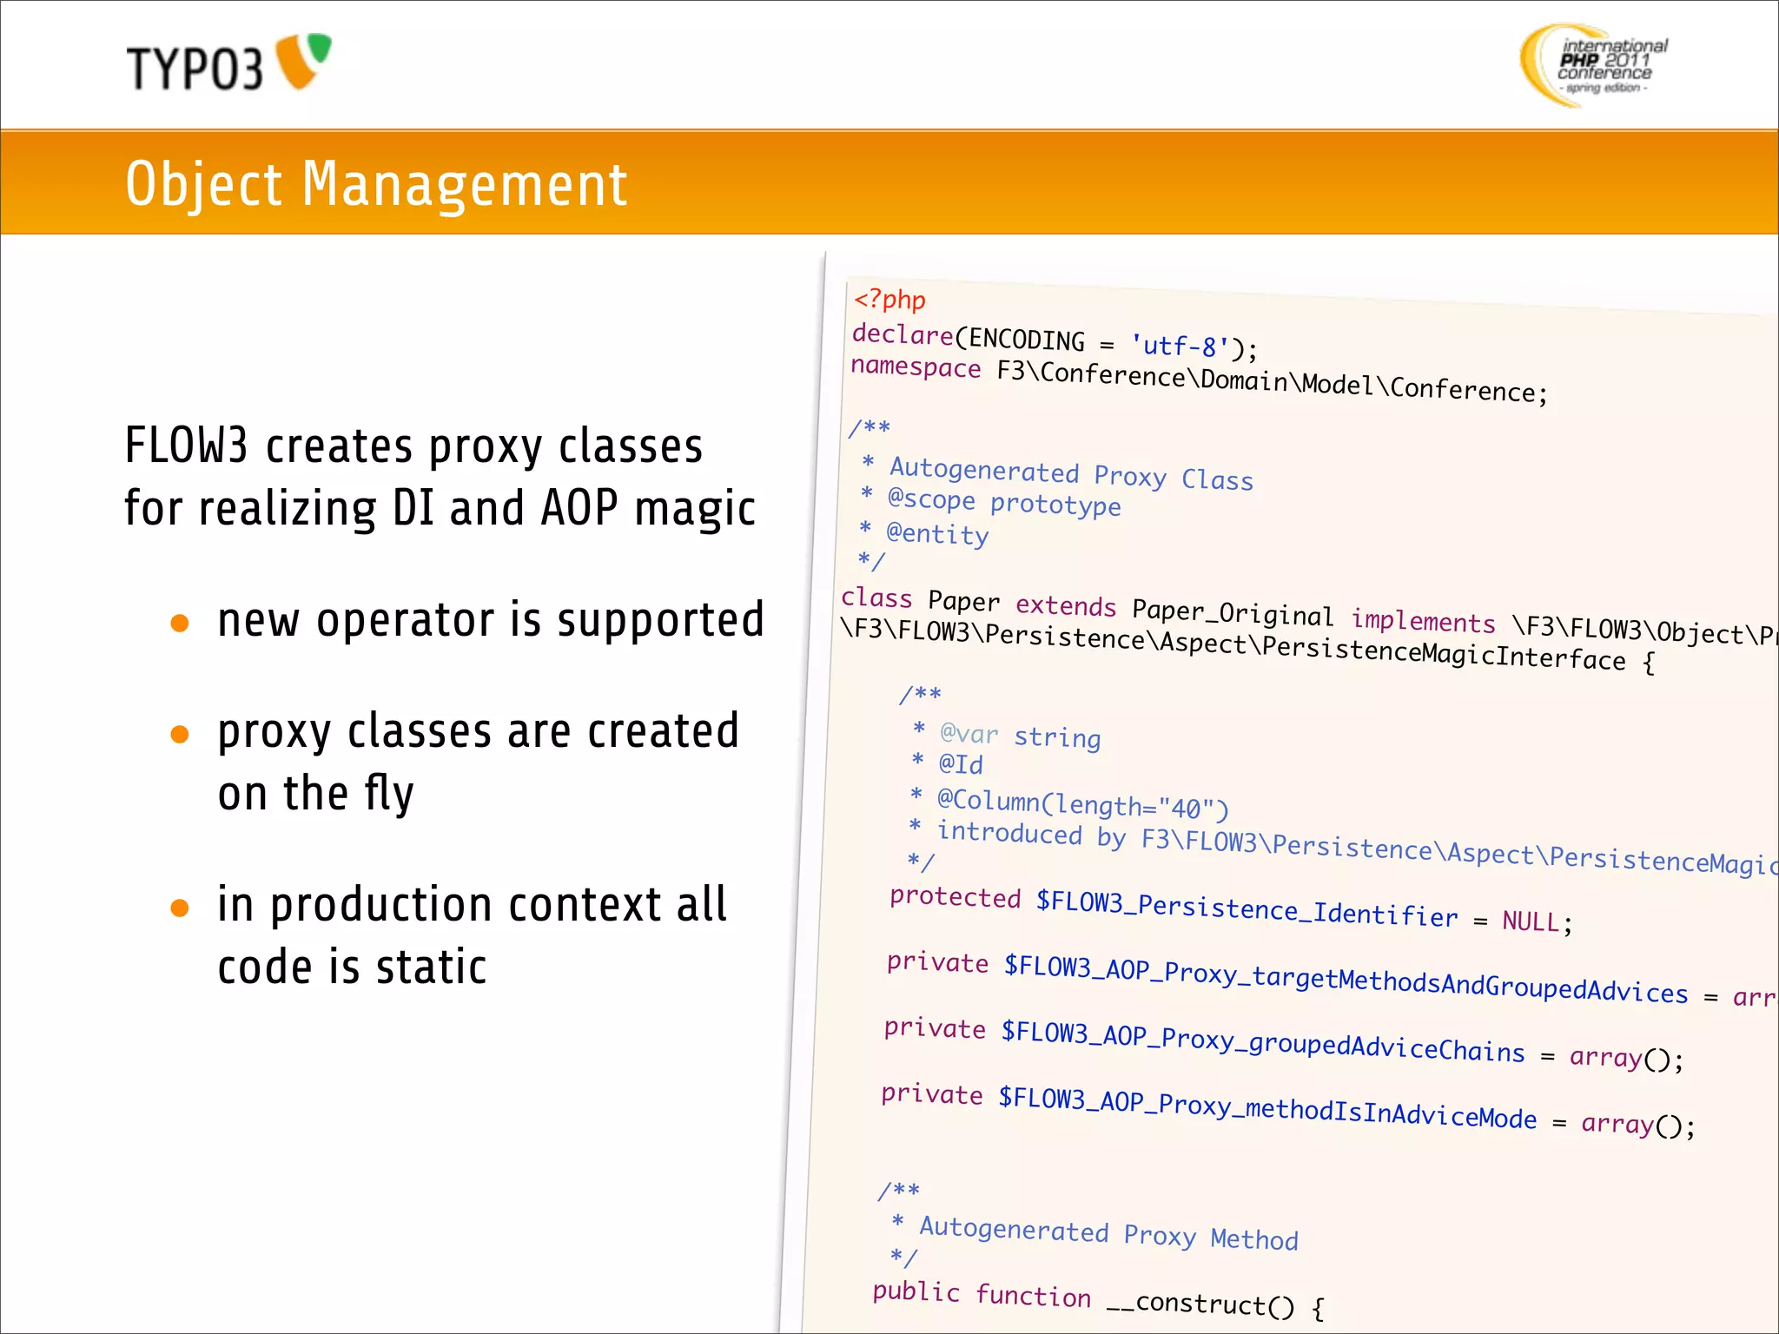Click the text "on the fly"
The height and width of the screenshot is (1334, 1779).
tap(315, 794)
